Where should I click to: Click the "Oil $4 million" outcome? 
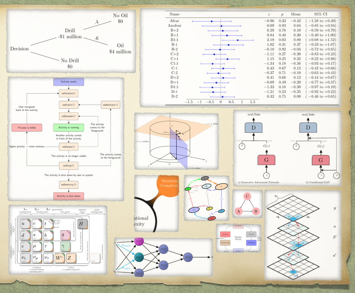point(120,48)
